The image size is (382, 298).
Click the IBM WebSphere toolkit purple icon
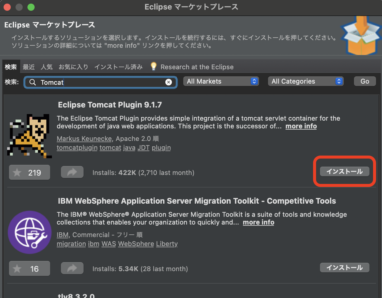[x=29, y=232]
